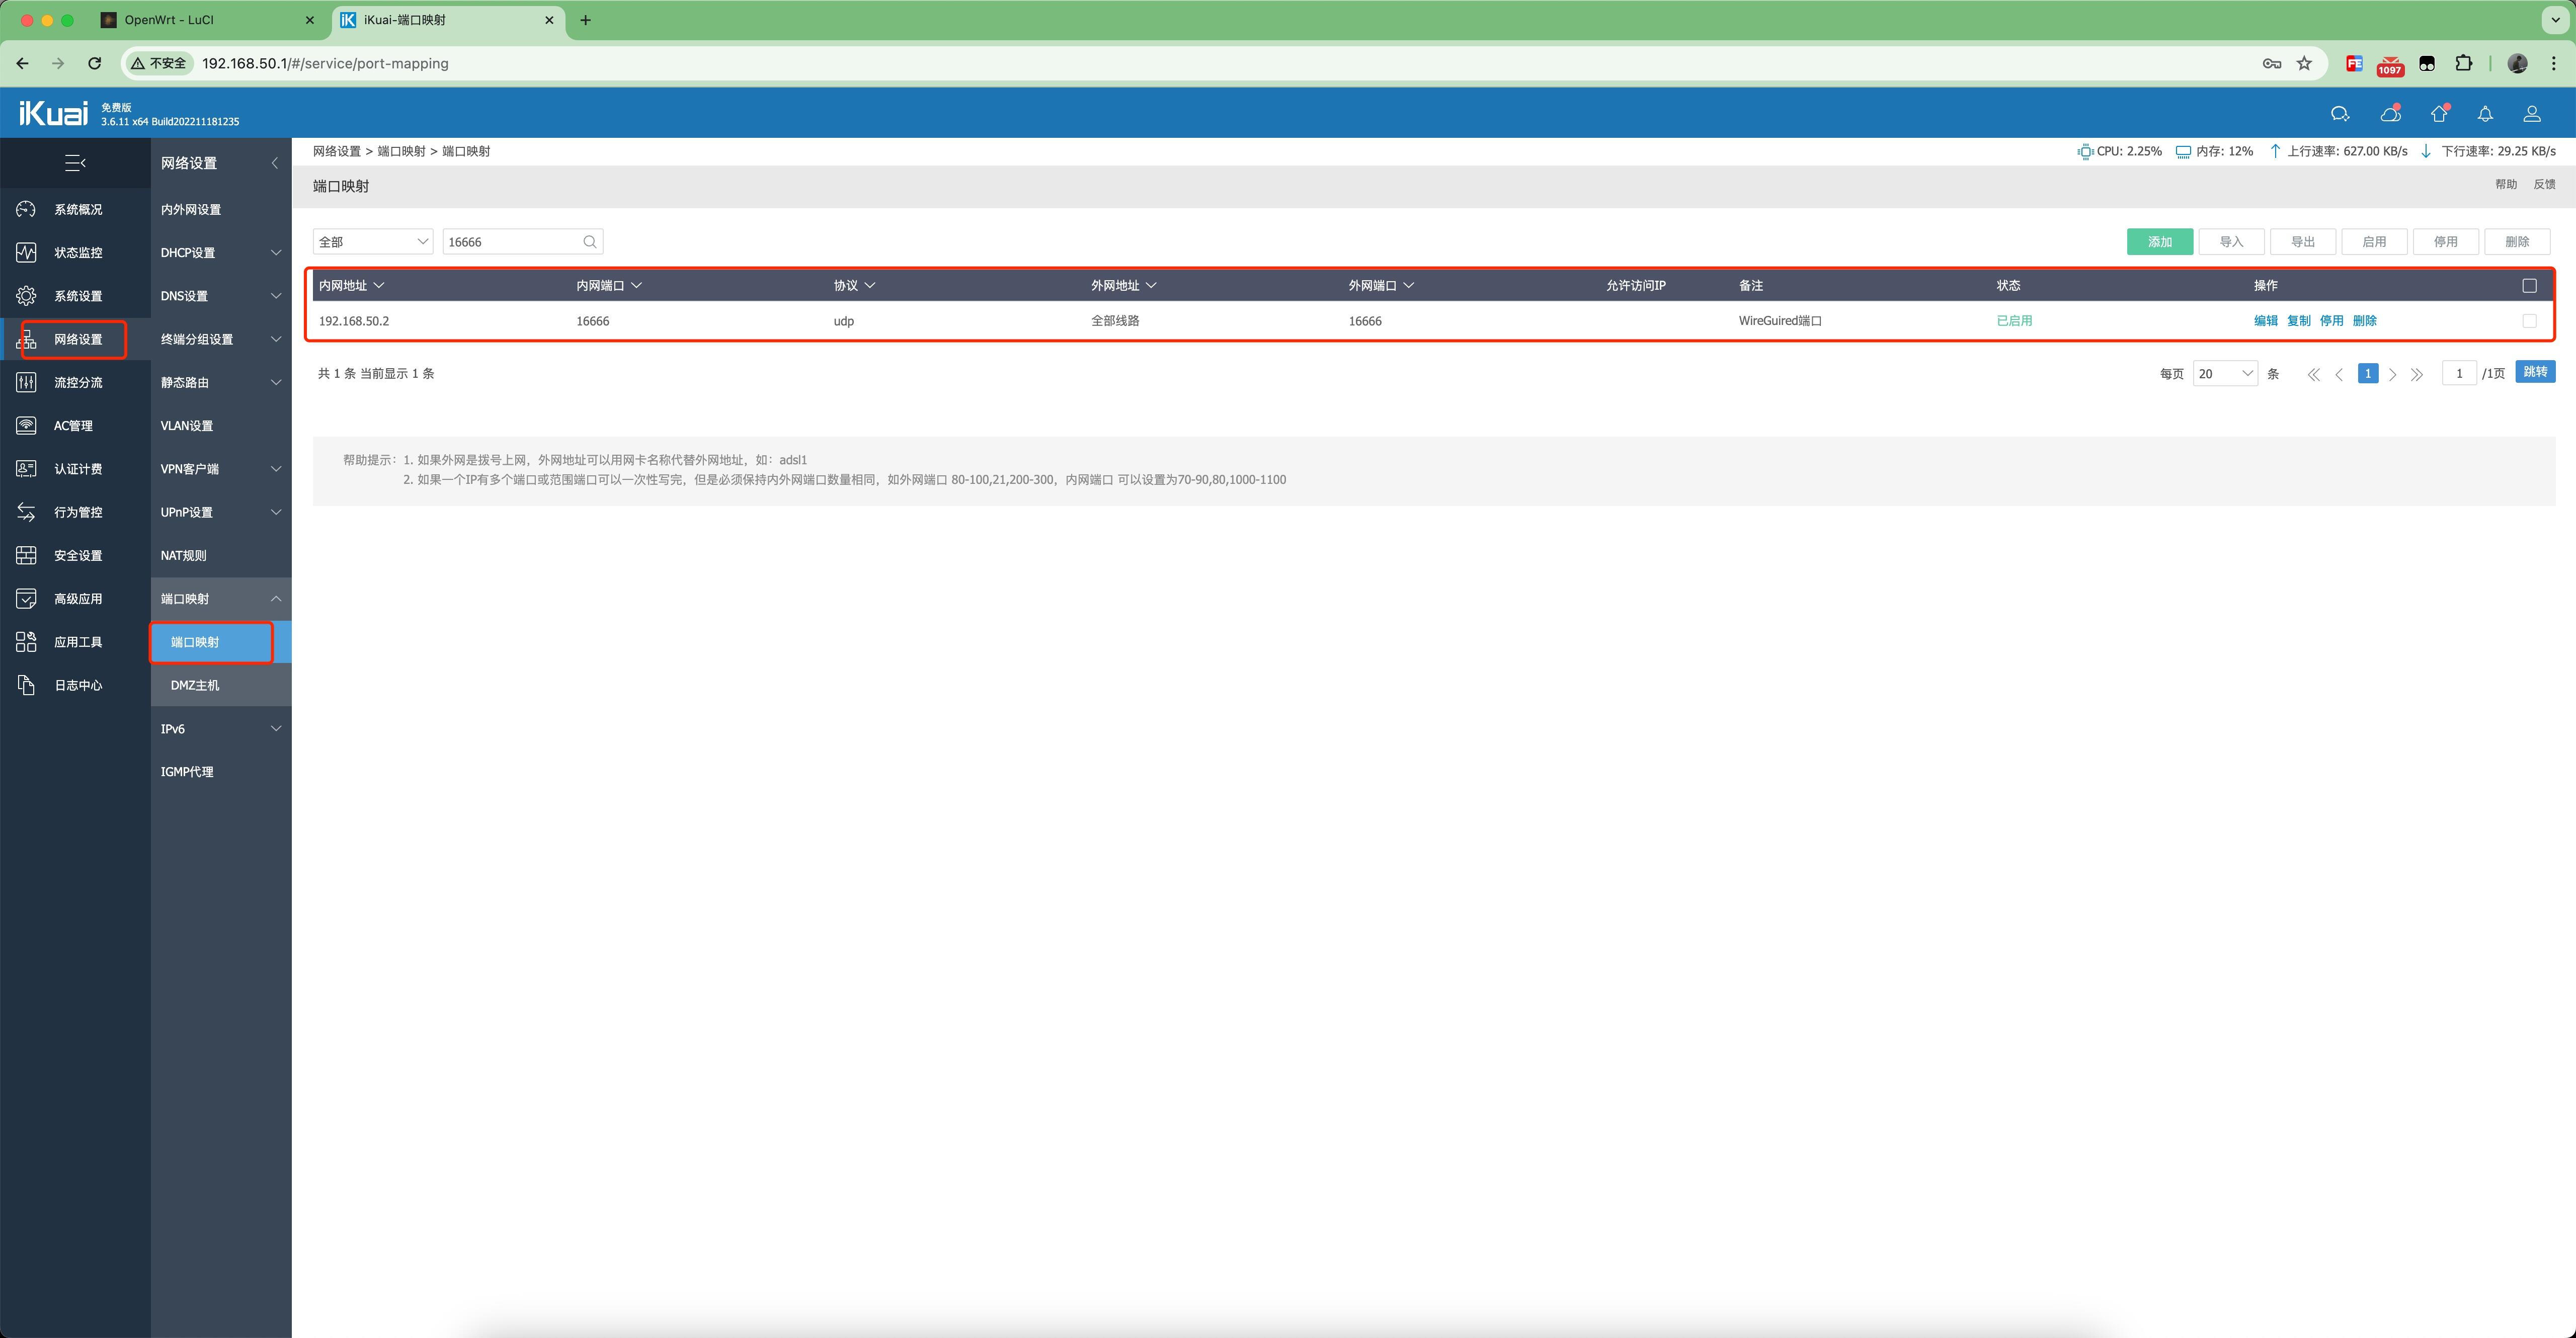Click the 导入 button
2576x1338 pixels.
(2231, 242)
